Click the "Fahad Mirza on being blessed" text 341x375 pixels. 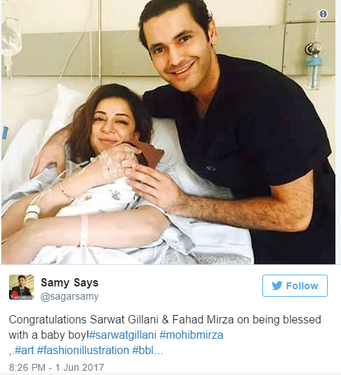pos(246,319)
